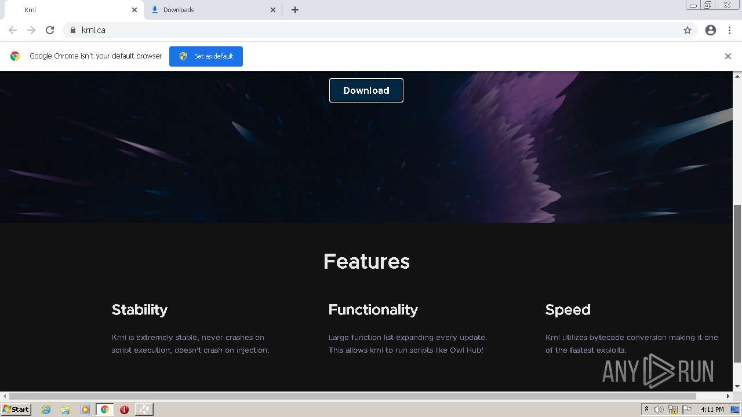This screenshot has width=742, height=417.
Task: Open the Windows Start menu
Action: click(16, 409)
